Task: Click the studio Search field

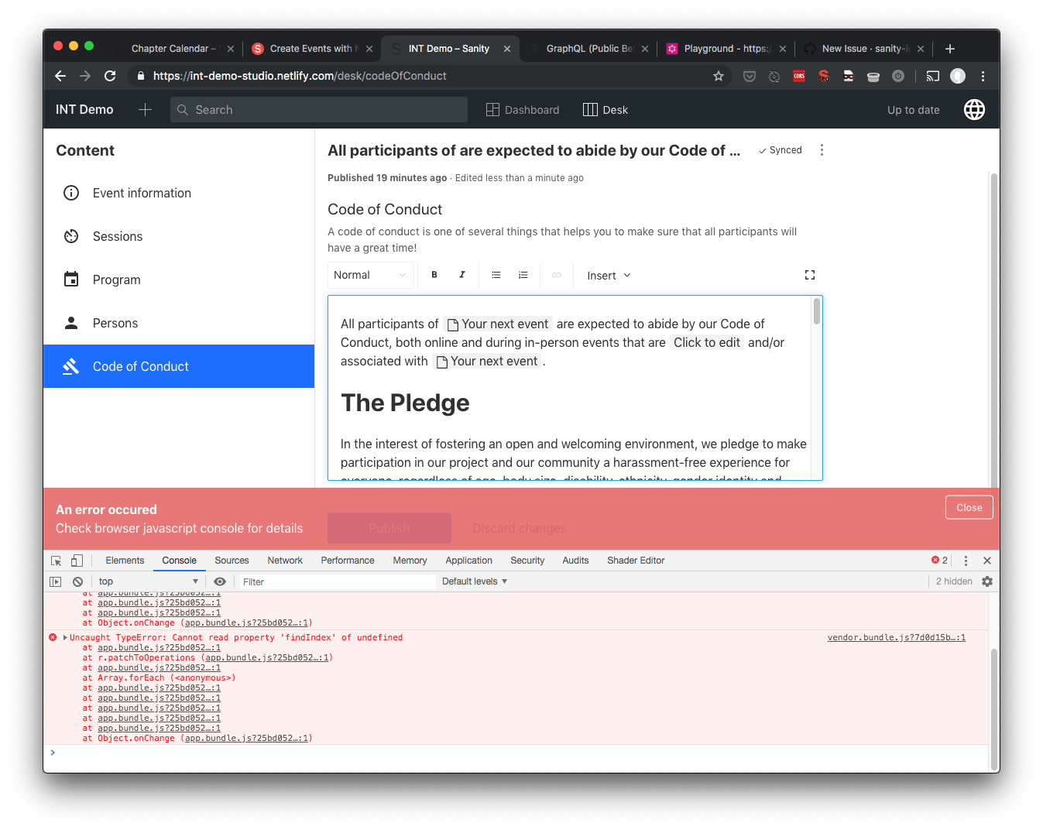Action: (x=319, y=110)
